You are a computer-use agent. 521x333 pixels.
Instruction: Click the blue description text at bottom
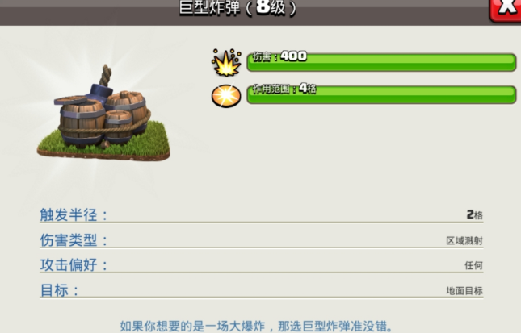point(257,327)
